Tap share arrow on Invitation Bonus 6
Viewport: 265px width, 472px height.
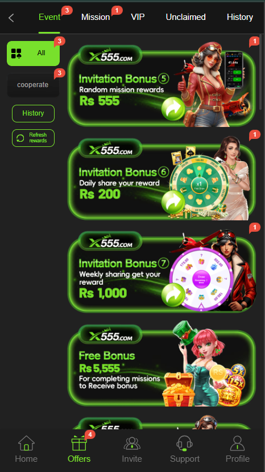click(173, 202)
